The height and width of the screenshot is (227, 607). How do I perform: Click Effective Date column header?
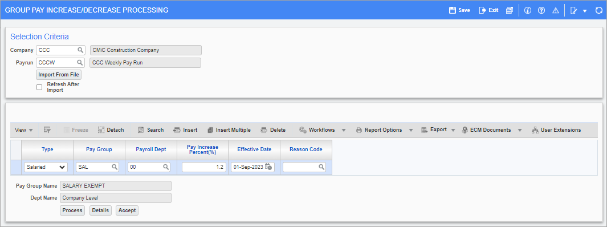254,149
